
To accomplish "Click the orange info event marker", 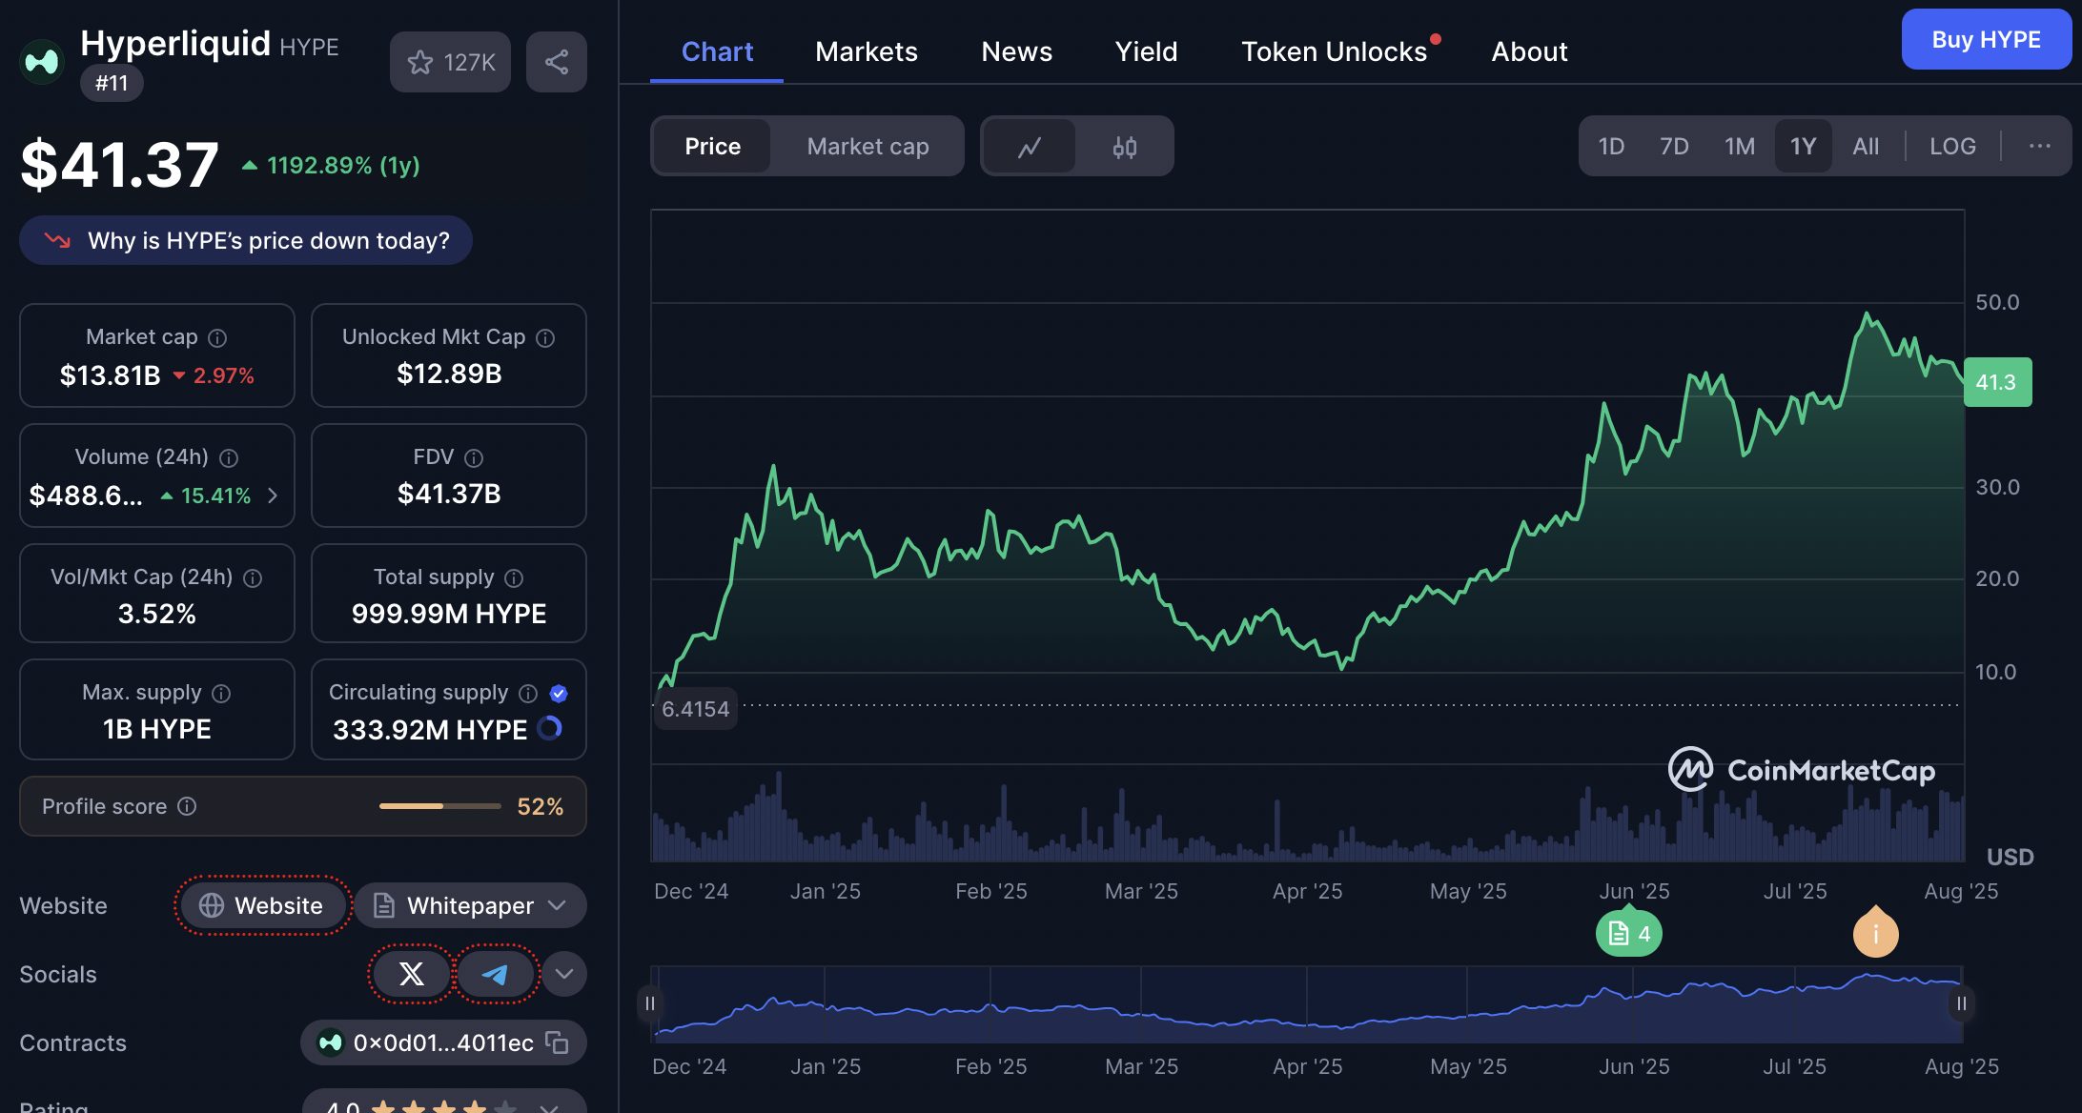I will 1875,933.
